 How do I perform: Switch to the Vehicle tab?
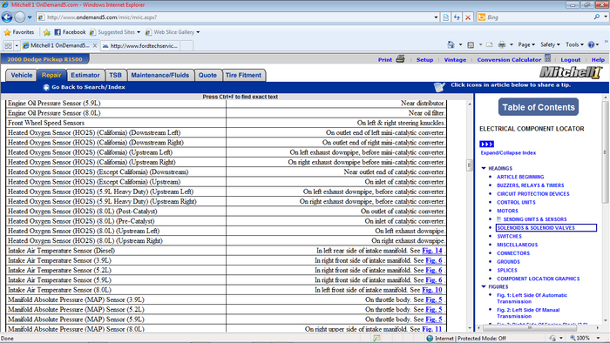(22, 76)
